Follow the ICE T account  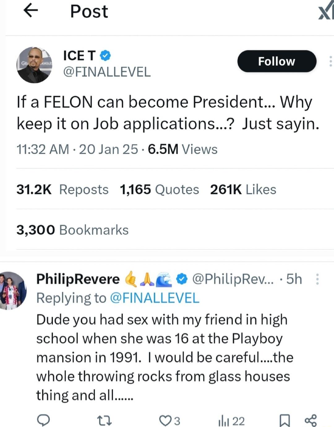tap(277, 61)
